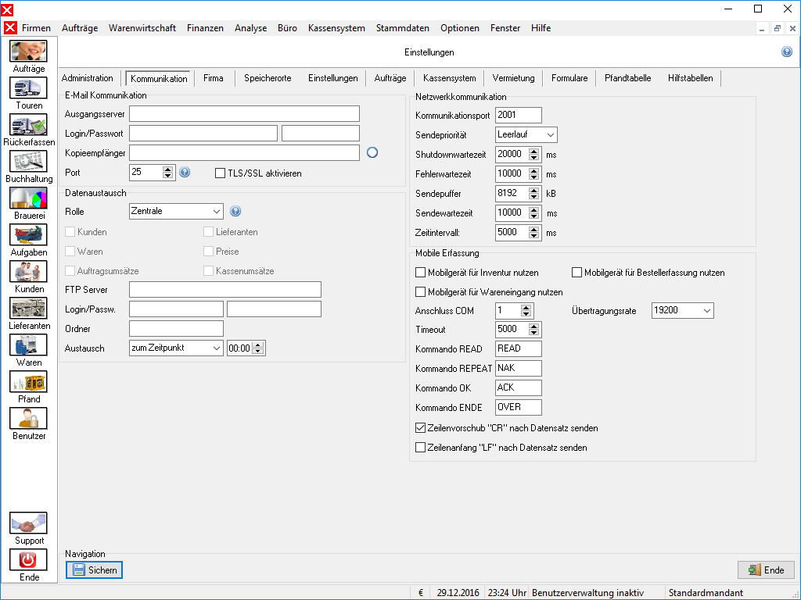
Task: Click the circle icon beside Kopieempfänger field
Action: click(372, 152)
